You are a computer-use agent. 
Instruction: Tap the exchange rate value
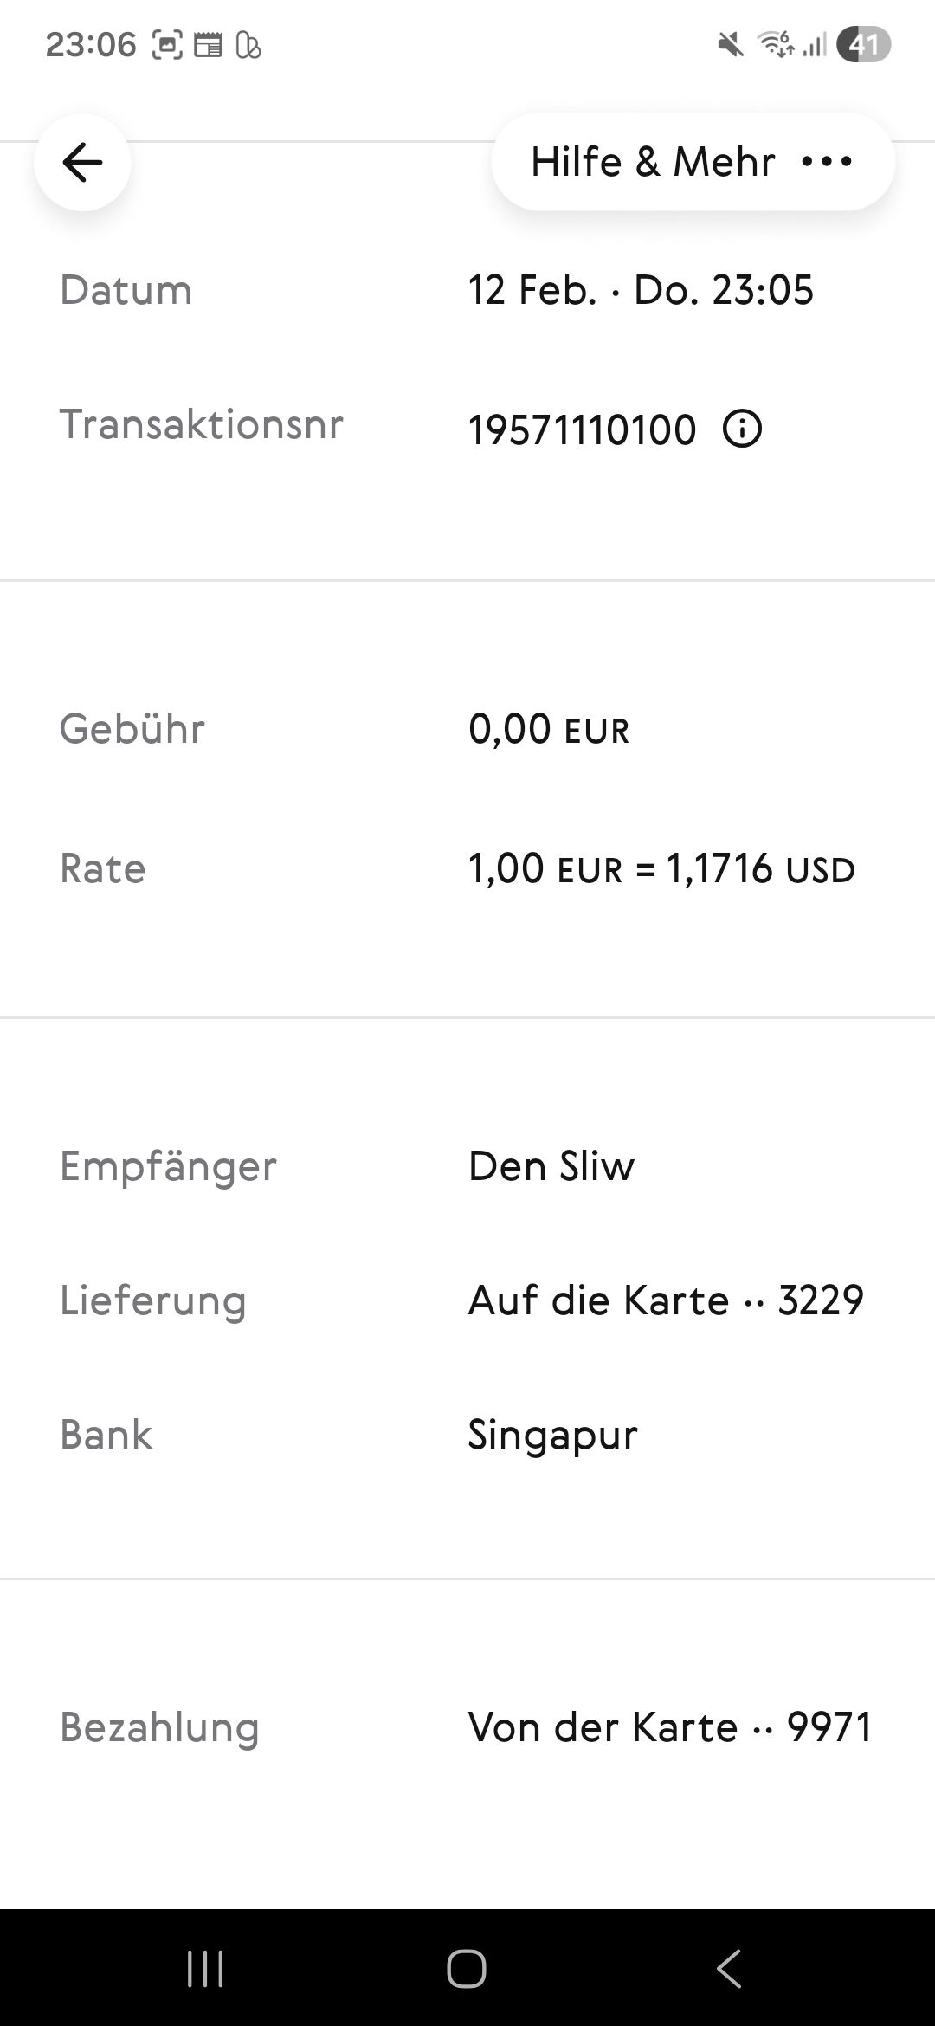pyautogui.click(x=661, y=868)
